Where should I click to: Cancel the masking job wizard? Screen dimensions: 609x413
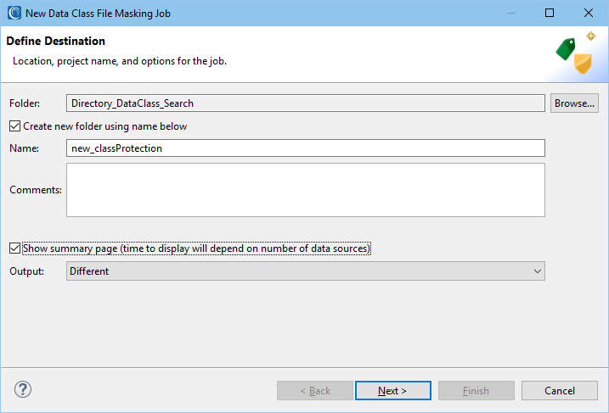click(559, 390)
